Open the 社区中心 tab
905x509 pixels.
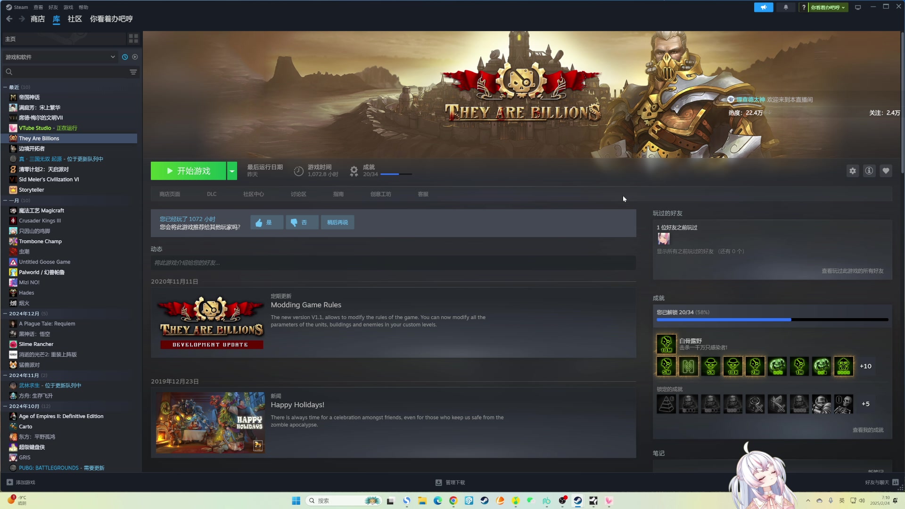pos(254,194)
